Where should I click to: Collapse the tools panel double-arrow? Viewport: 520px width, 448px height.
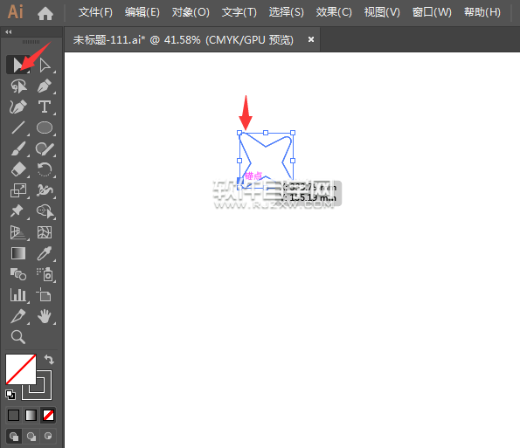(x=9, y=31)
